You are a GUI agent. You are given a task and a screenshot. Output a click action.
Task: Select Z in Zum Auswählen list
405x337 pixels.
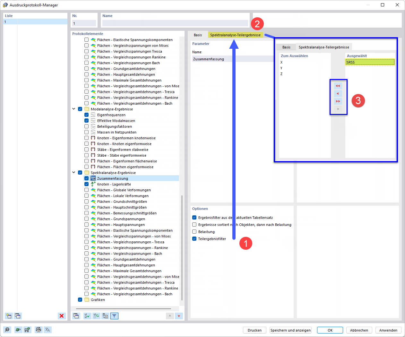pos(281,74)
